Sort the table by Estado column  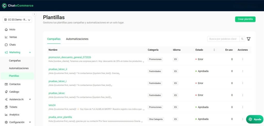click(214, 50)
